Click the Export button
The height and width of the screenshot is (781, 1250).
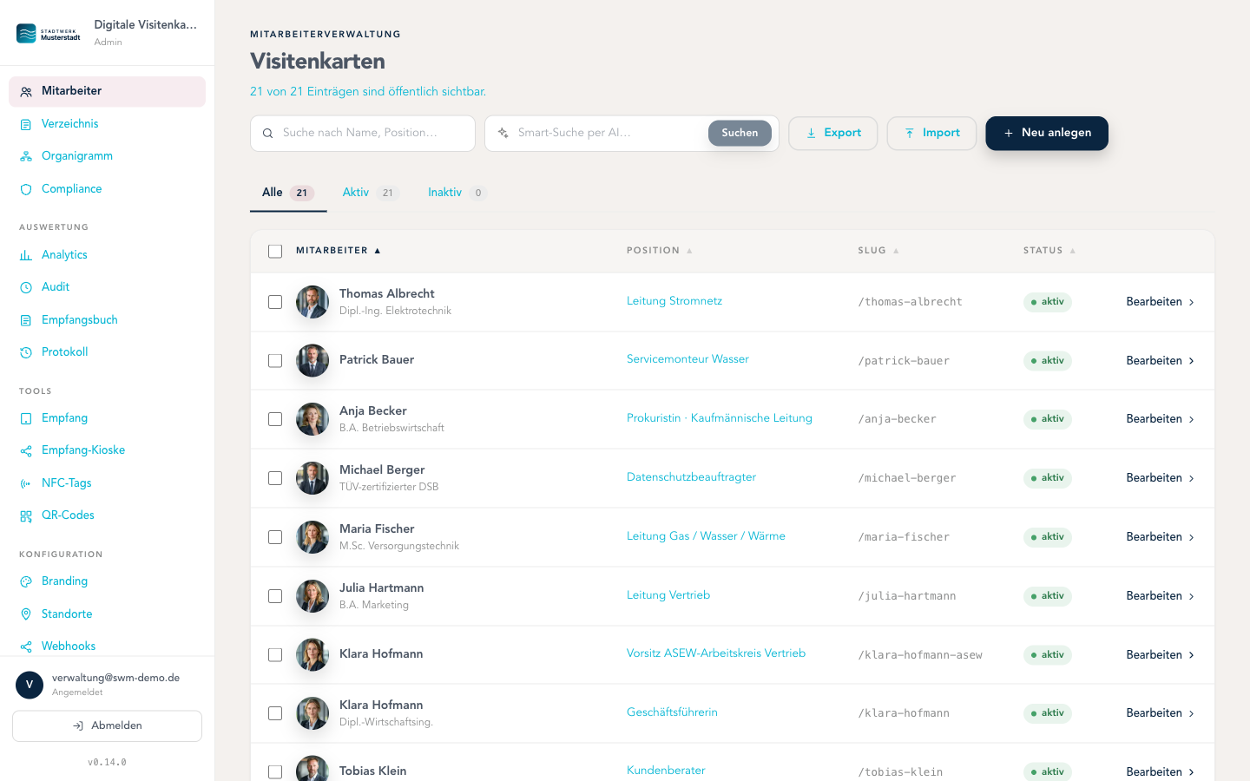[833, 133]
